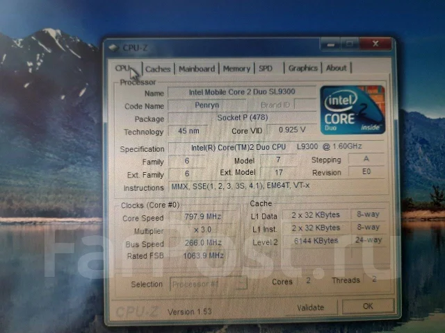Screen dimensions: 445x333
Task: Open the About tab
Action: (x=337, y=68)
